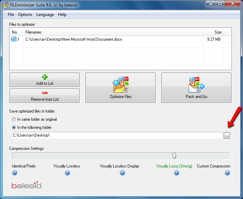The width and height of the screenshot is (243, 199).
Task: Open the Help menu
Action: click(62, 15)
